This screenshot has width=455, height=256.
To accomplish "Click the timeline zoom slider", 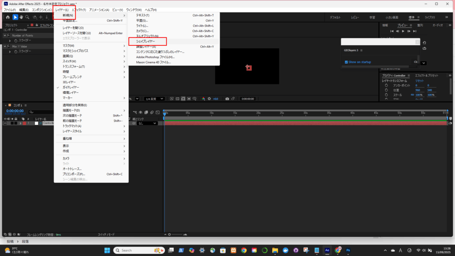I will tap(169, 234).
